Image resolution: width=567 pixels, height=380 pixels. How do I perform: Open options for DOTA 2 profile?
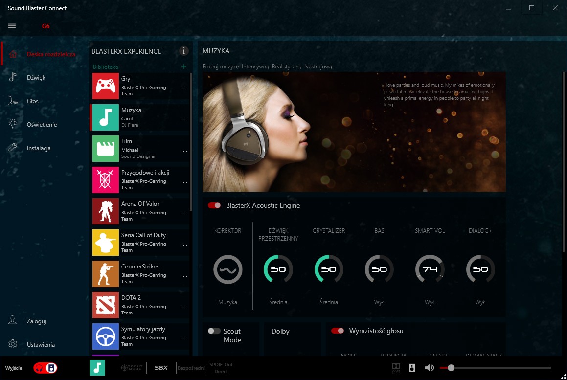(x=183, y=307)
